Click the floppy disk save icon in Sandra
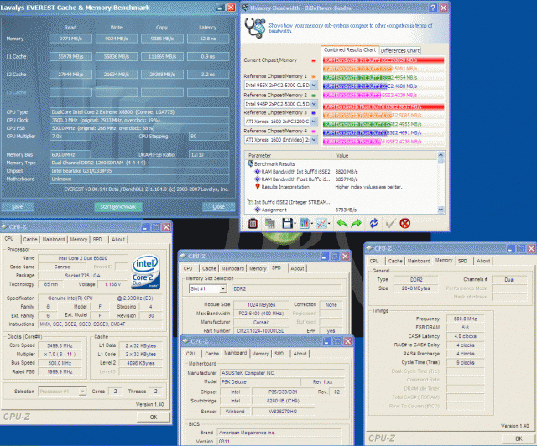Screen dimensions: 537x446 point(287,224)
